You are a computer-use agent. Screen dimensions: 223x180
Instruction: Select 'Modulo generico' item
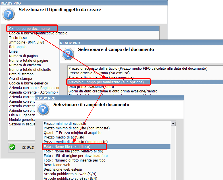coord(22,120)
